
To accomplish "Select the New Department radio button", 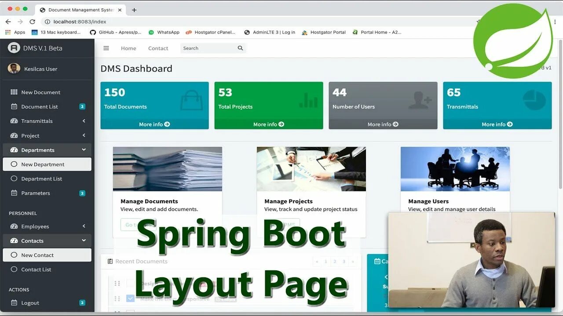I will [15, 164].
